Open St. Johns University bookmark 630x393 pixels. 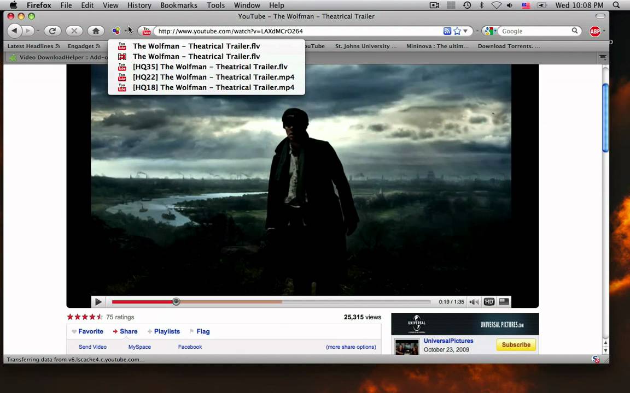pyautogui.click(x=366, y=46)
